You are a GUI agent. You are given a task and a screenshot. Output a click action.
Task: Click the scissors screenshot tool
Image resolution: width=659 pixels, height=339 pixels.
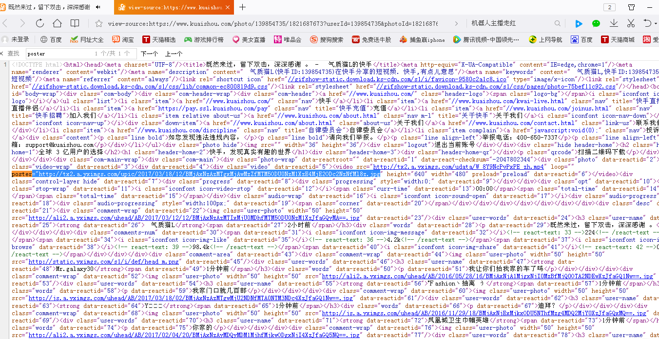pos(631,23)
